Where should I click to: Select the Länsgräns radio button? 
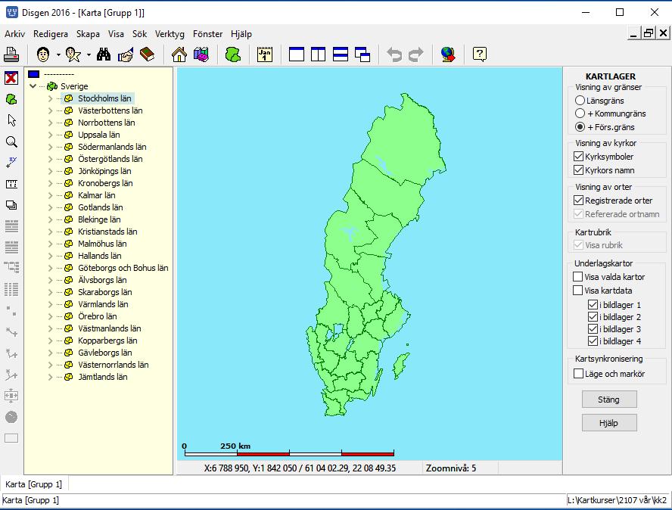(x=580, y=101)
